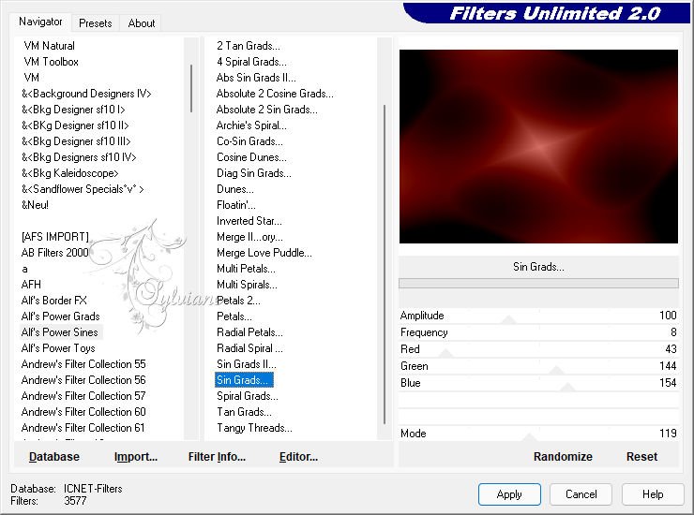Viewport: 694px width, 515px height.
Task: Choose Inverted Star... filter
Action: [249, 221]
